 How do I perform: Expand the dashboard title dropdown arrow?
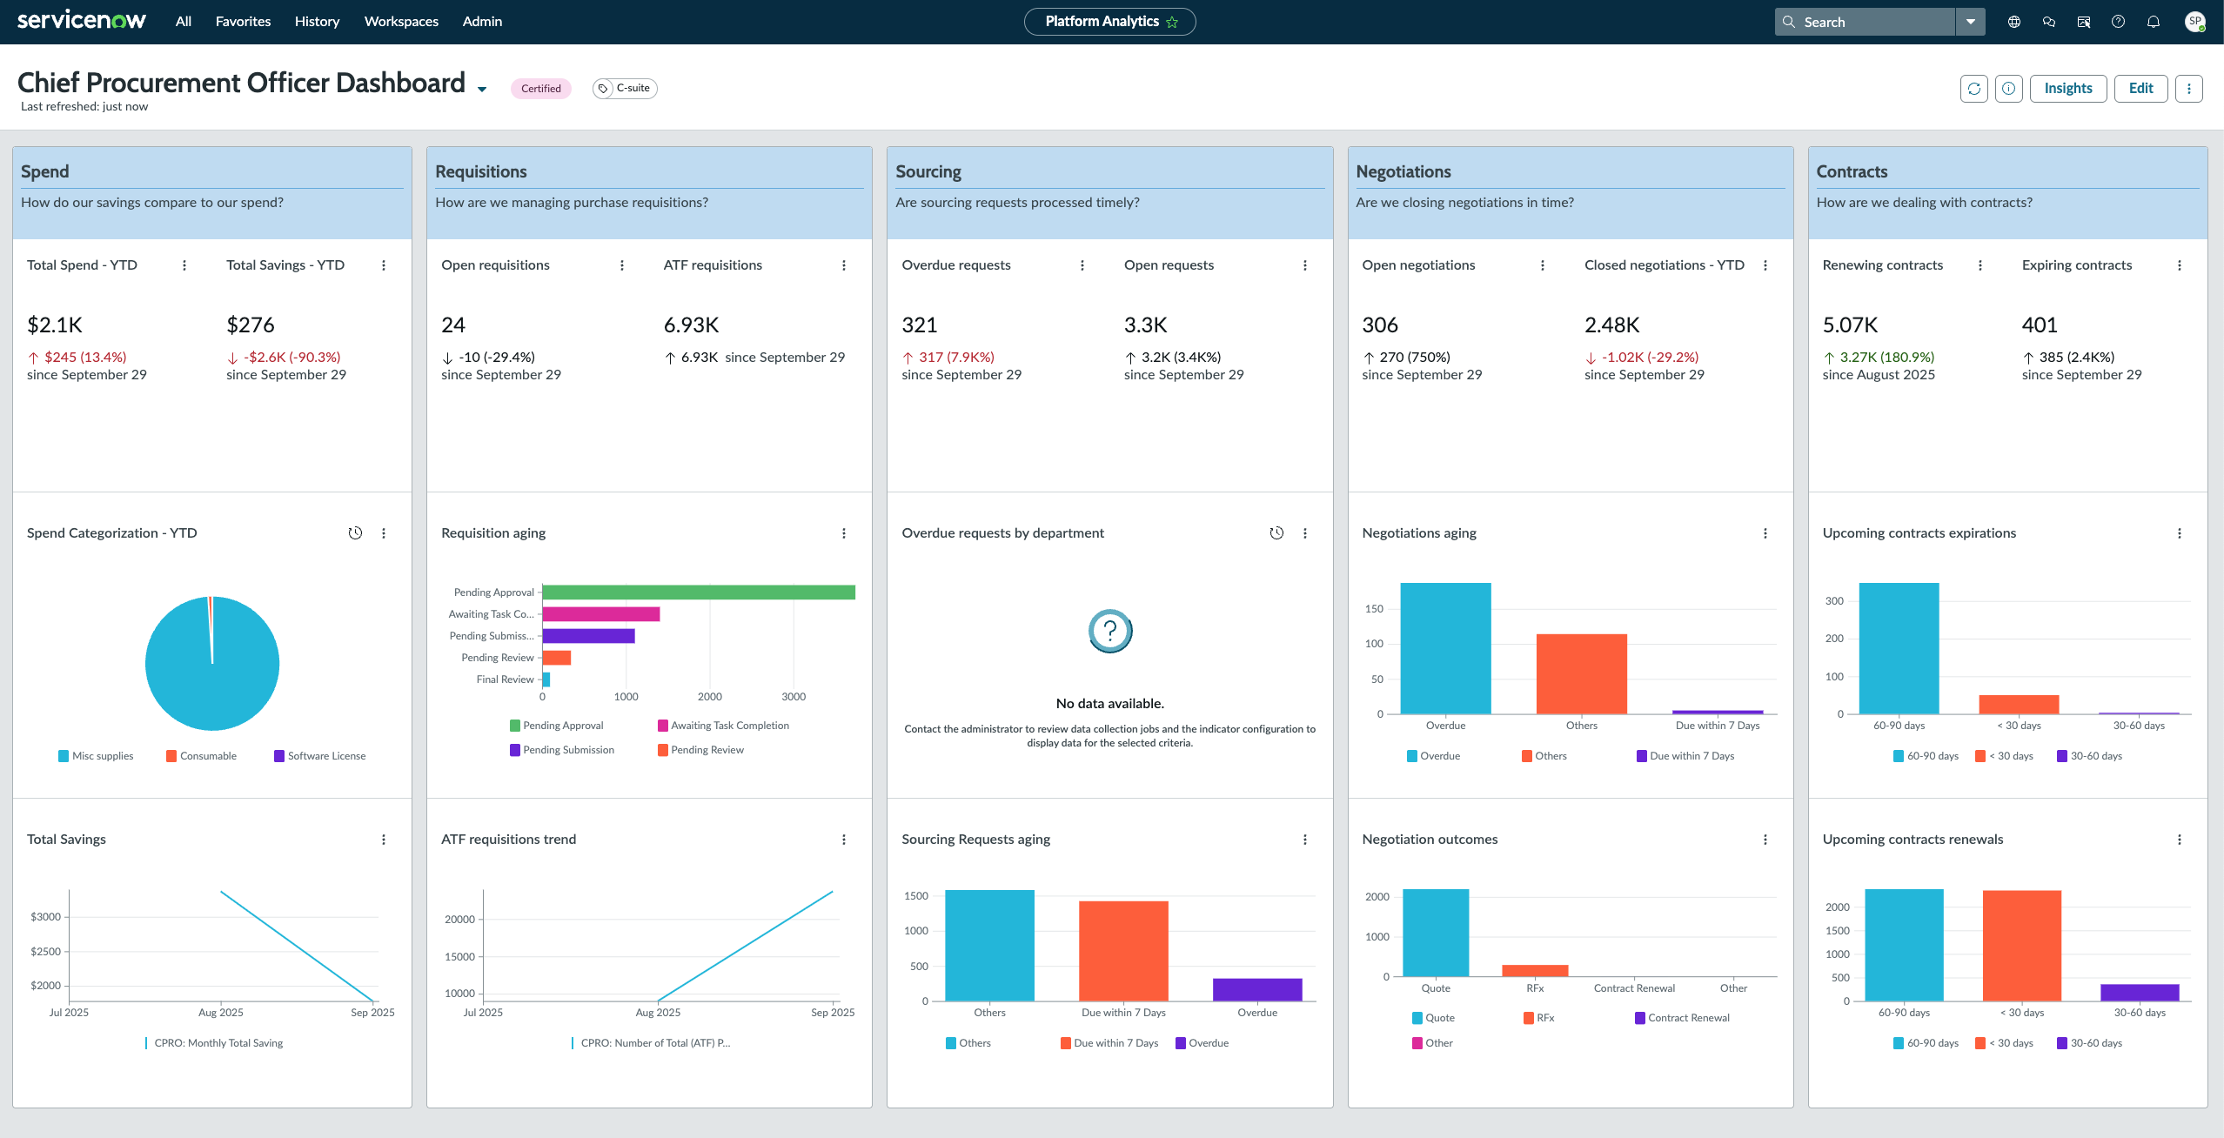coord(482,89)
